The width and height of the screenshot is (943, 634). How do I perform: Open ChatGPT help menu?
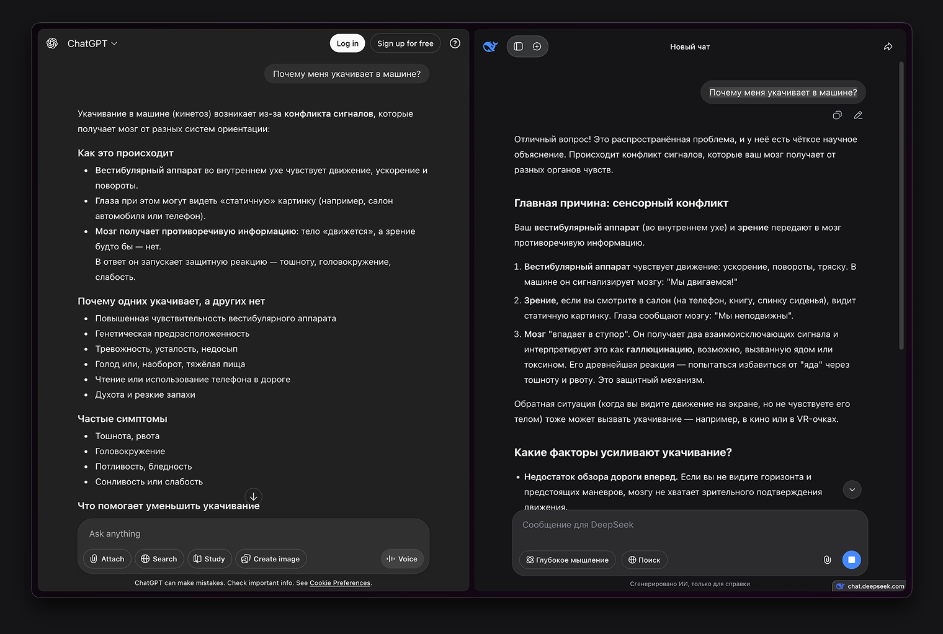pyautogui.click(x=455, y=43)
